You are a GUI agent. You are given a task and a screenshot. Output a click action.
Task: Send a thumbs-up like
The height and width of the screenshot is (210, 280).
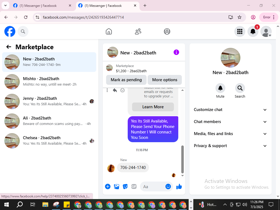click(179, 186)
